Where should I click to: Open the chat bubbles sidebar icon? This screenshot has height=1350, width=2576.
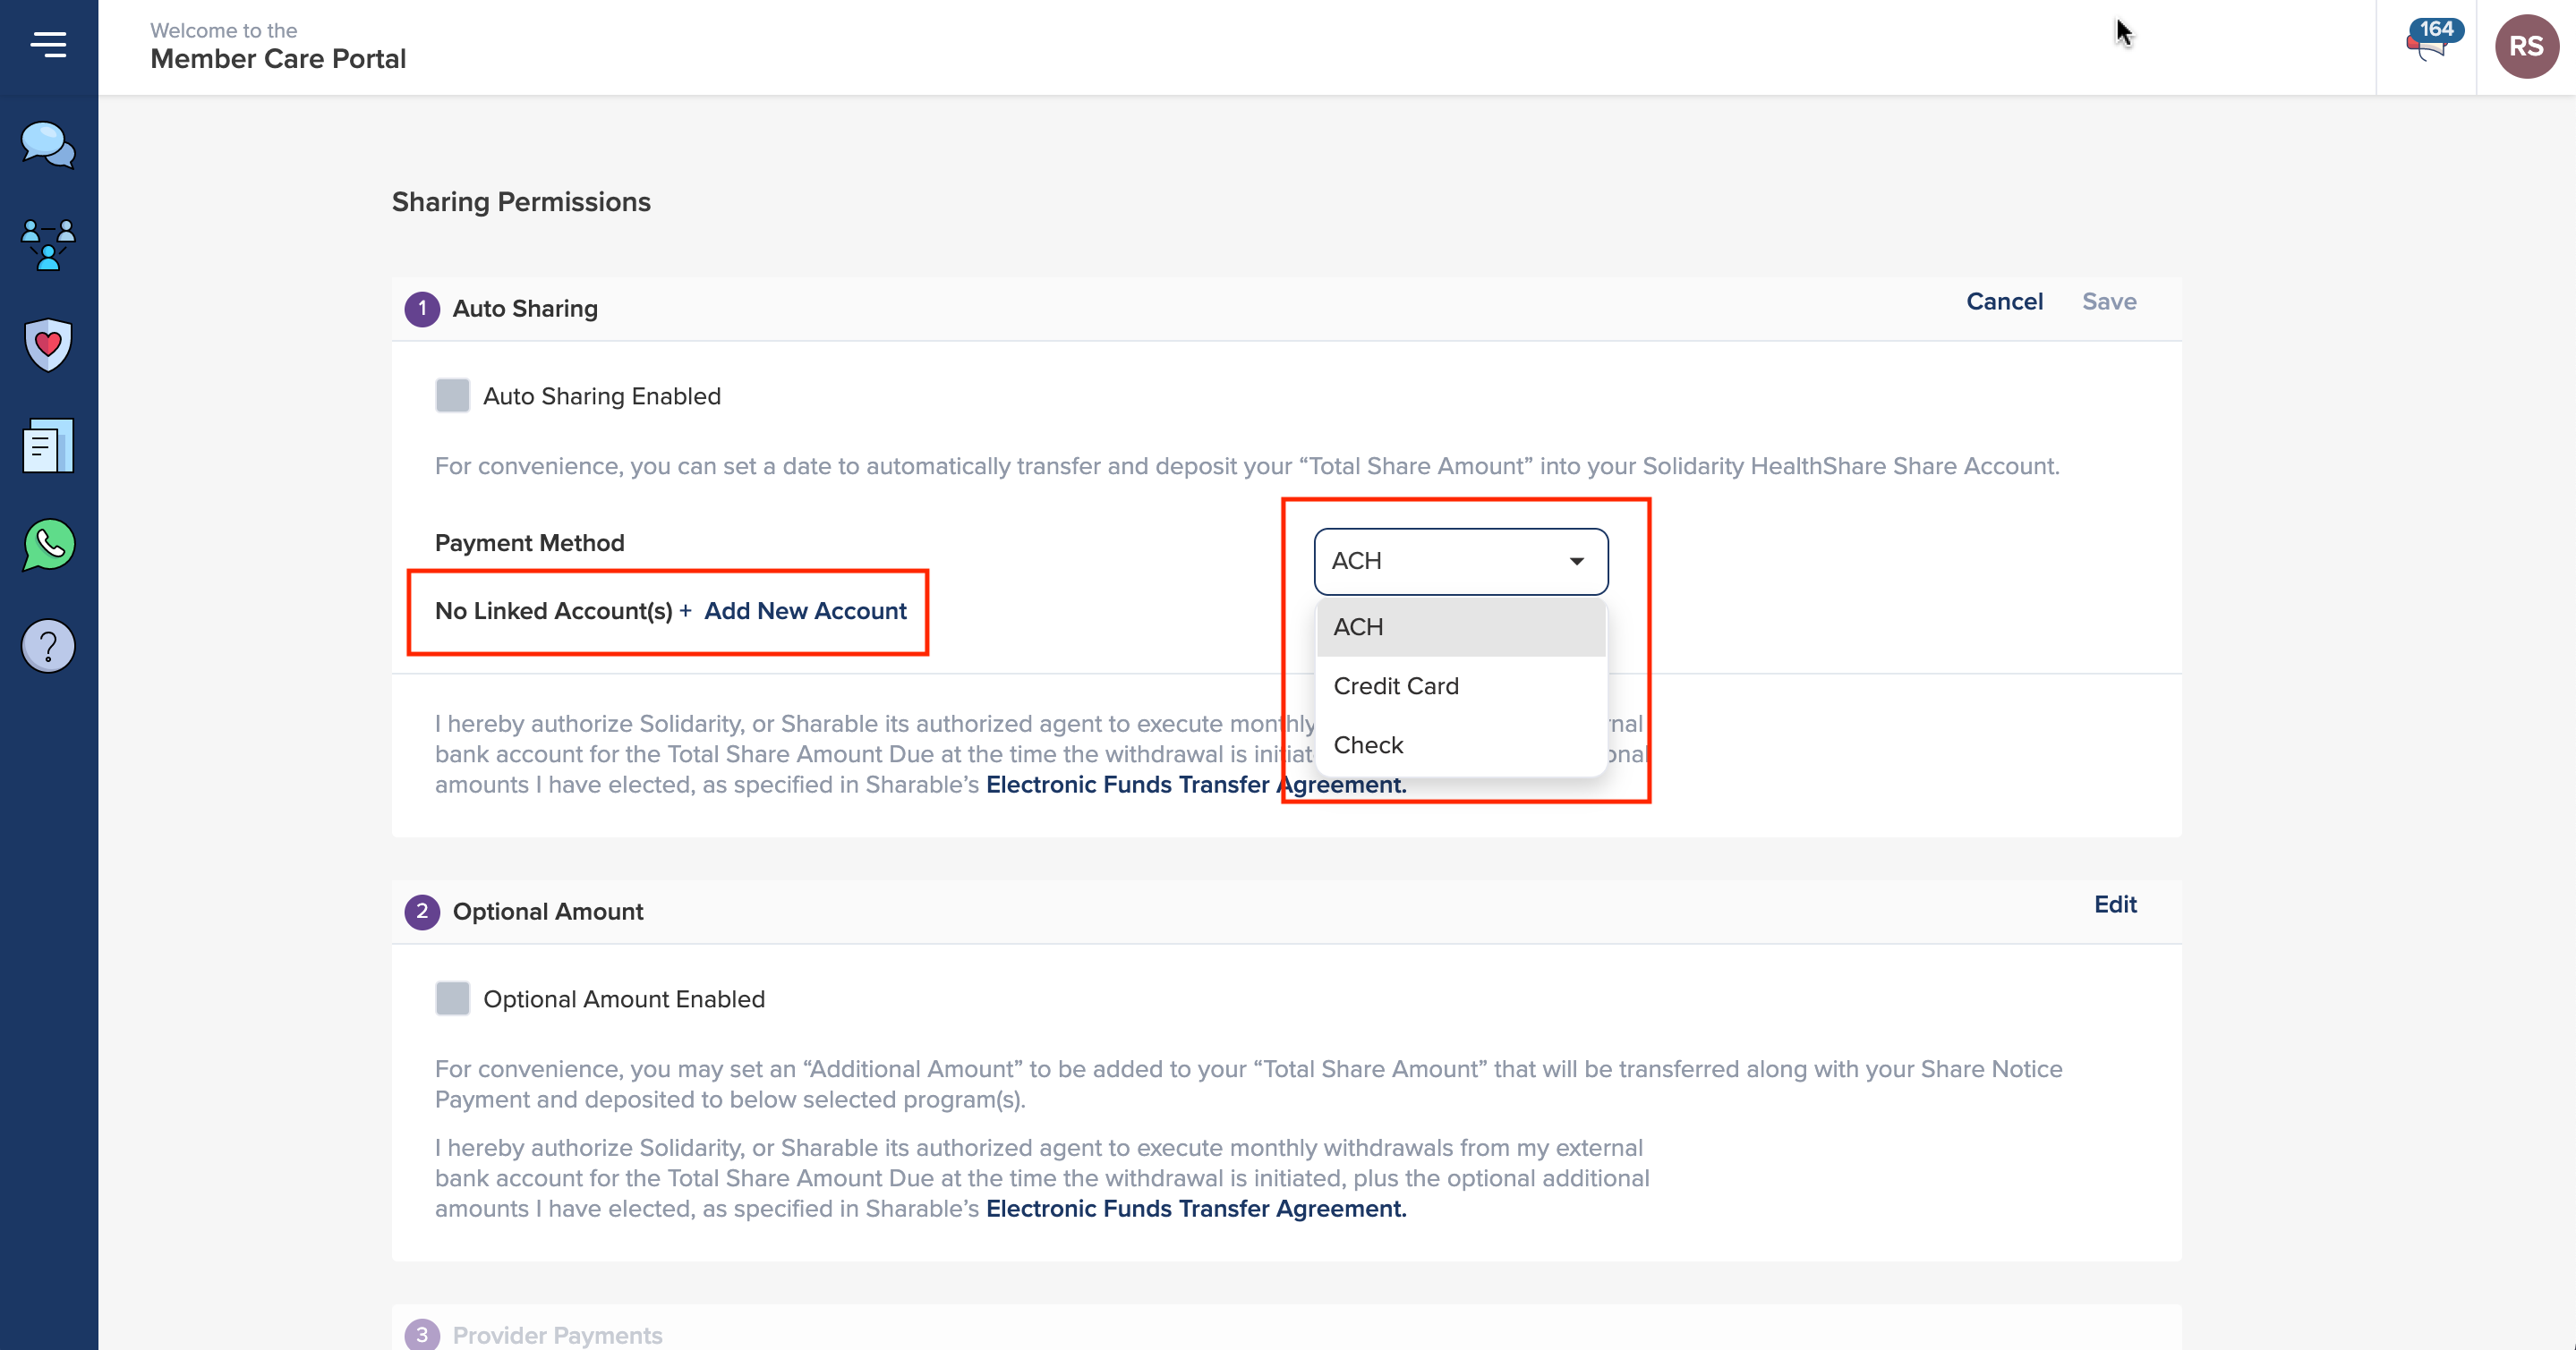[x=48, y=145]
